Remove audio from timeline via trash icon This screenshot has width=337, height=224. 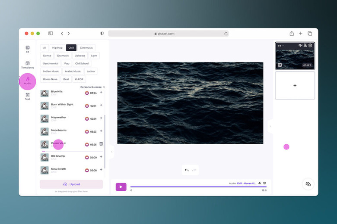point(264,183)
